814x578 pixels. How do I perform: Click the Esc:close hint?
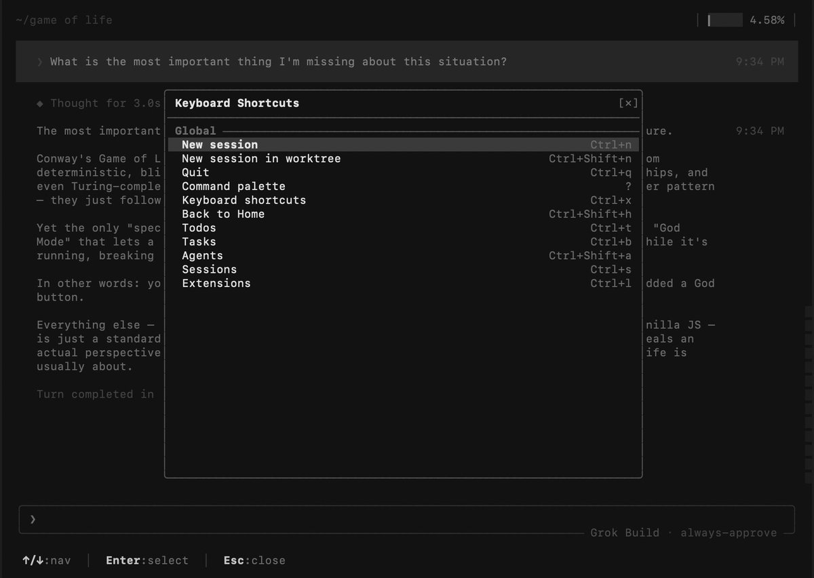(254, 560)
